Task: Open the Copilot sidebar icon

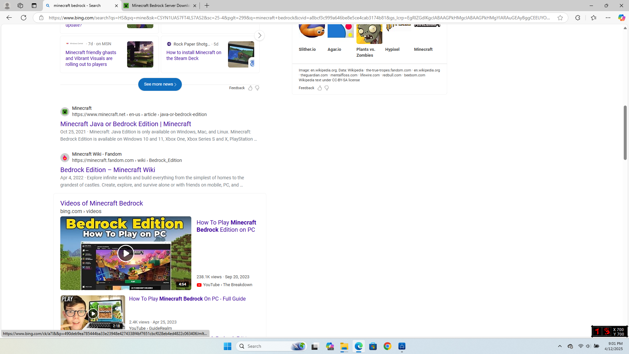Action: (x=621, y=18)
